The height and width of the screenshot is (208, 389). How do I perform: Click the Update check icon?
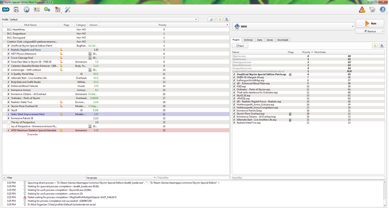click(372, 10)
